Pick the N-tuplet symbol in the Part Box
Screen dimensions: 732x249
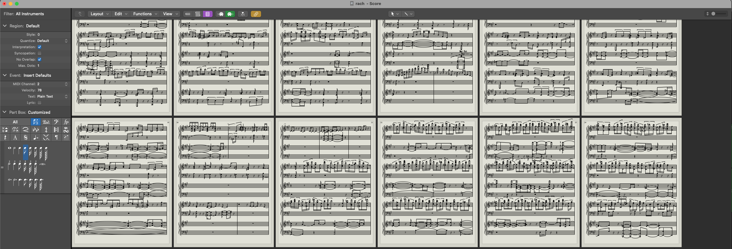[x=42, y=164]
